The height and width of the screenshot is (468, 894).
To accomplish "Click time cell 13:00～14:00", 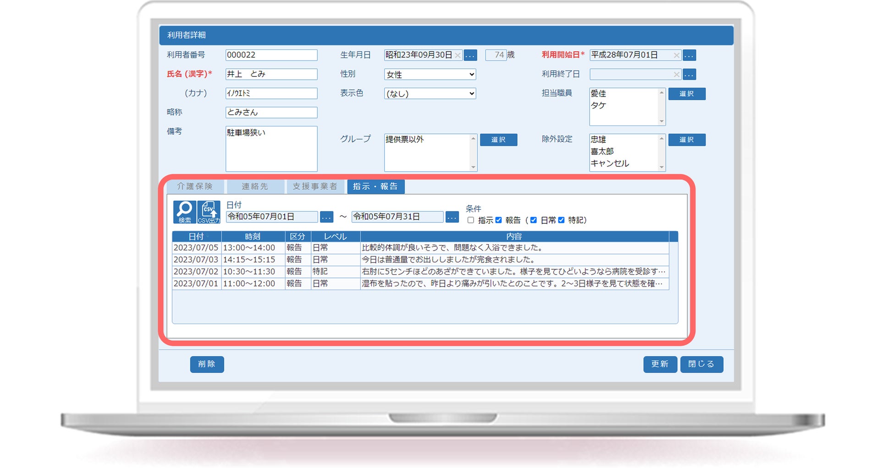I will [x=253, y=248].
